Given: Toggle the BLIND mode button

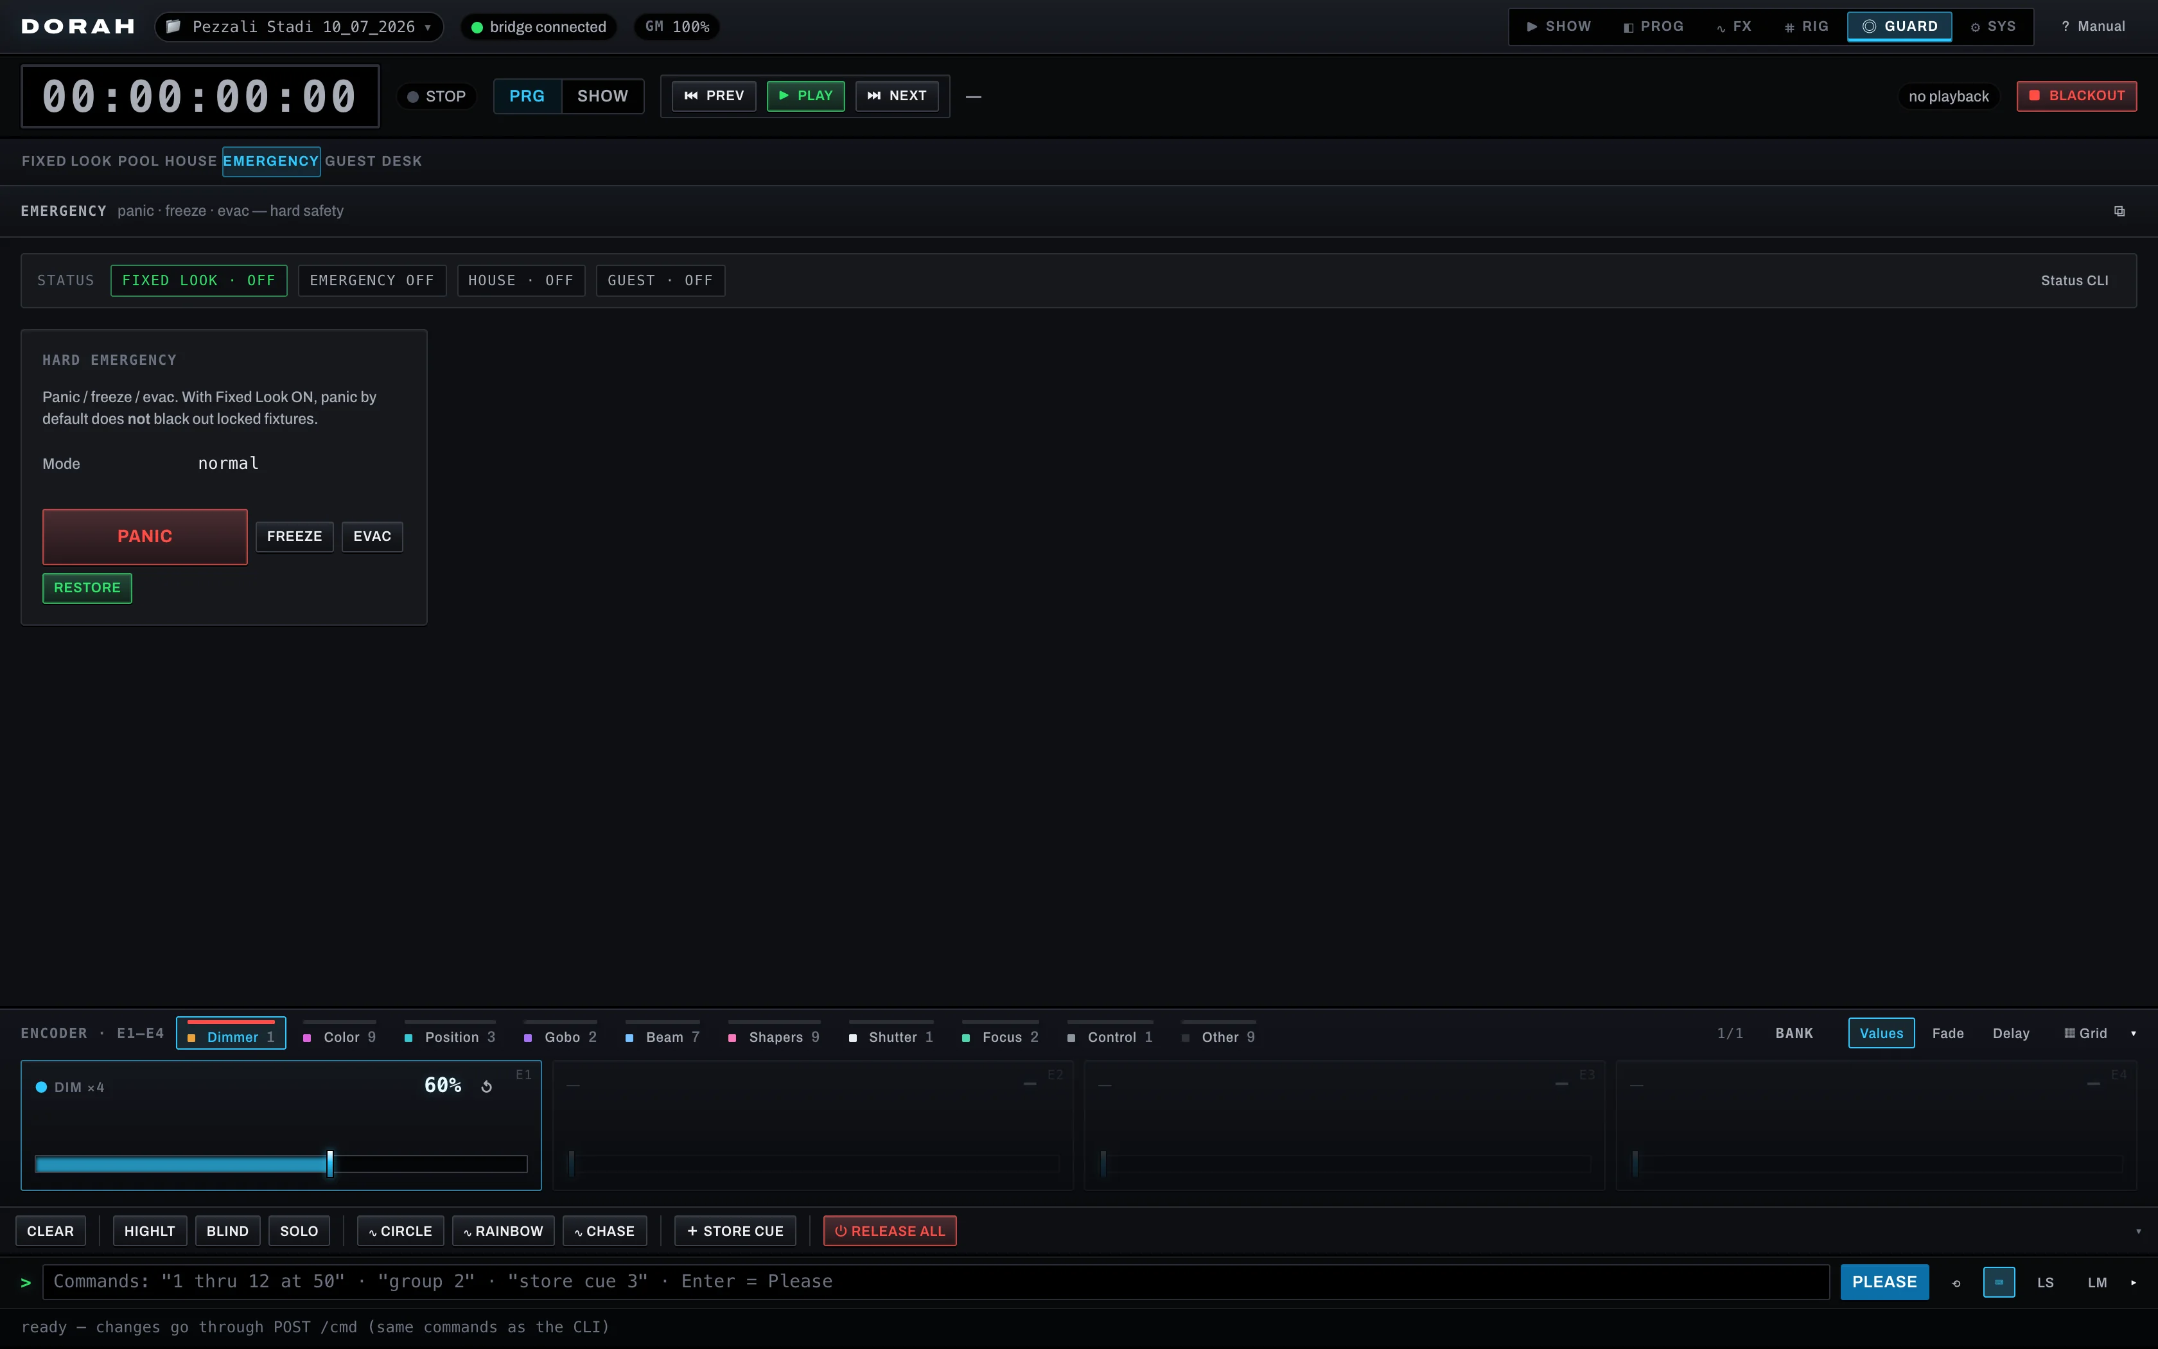Looking at the screenshot, I should coord(227,1231).
